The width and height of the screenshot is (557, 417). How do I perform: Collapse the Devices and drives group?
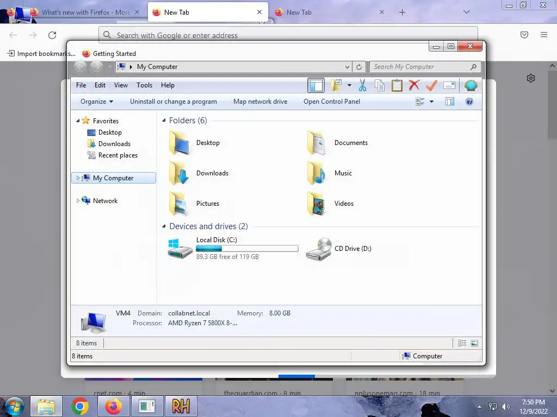pyautogui.click(x=164, y=226)
